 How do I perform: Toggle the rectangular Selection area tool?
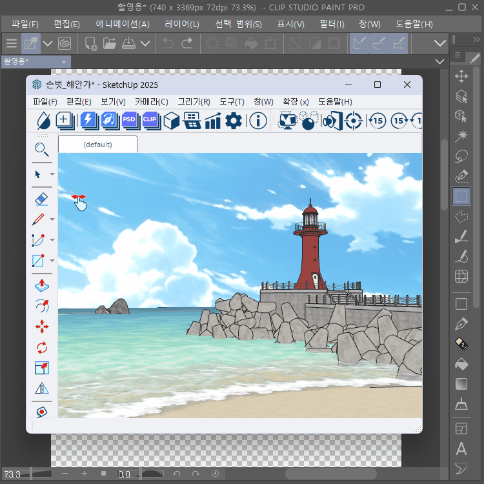coord(461,196)
